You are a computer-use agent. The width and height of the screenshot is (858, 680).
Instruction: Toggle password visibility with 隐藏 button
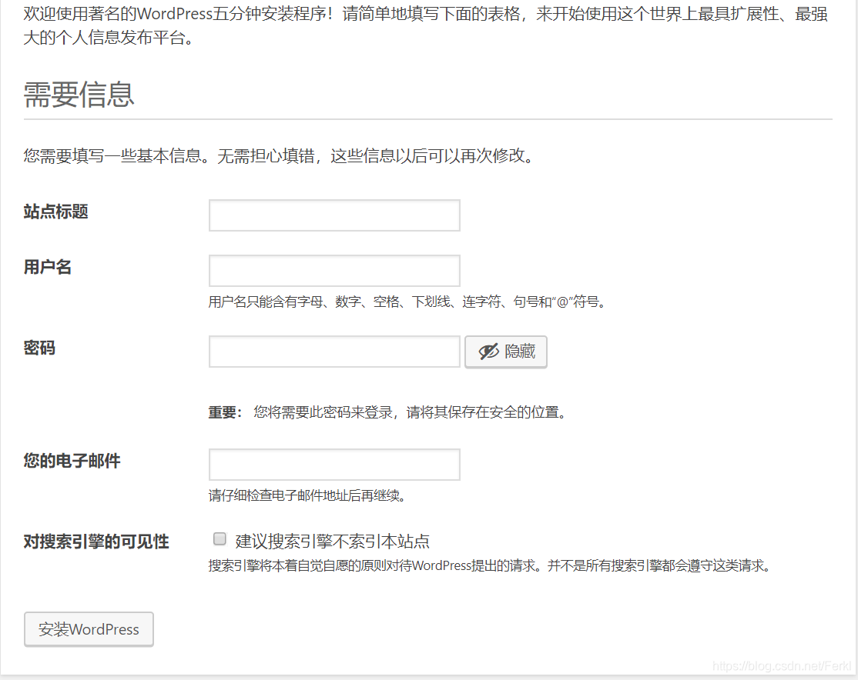[x=506, y=352]
